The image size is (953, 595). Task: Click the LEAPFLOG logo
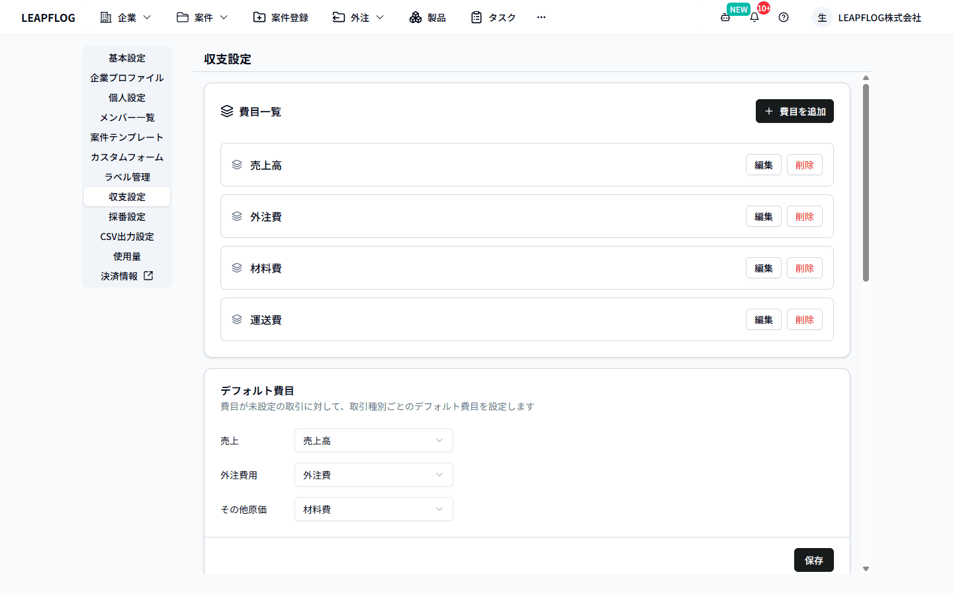click(x=48, y=18)
